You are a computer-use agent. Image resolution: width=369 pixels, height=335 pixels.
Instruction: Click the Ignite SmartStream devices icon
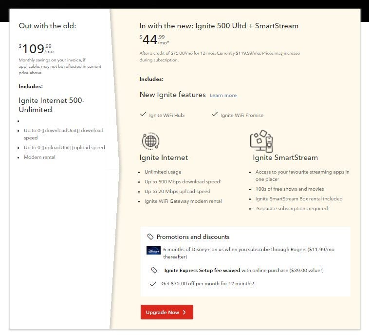pos(261,141)
